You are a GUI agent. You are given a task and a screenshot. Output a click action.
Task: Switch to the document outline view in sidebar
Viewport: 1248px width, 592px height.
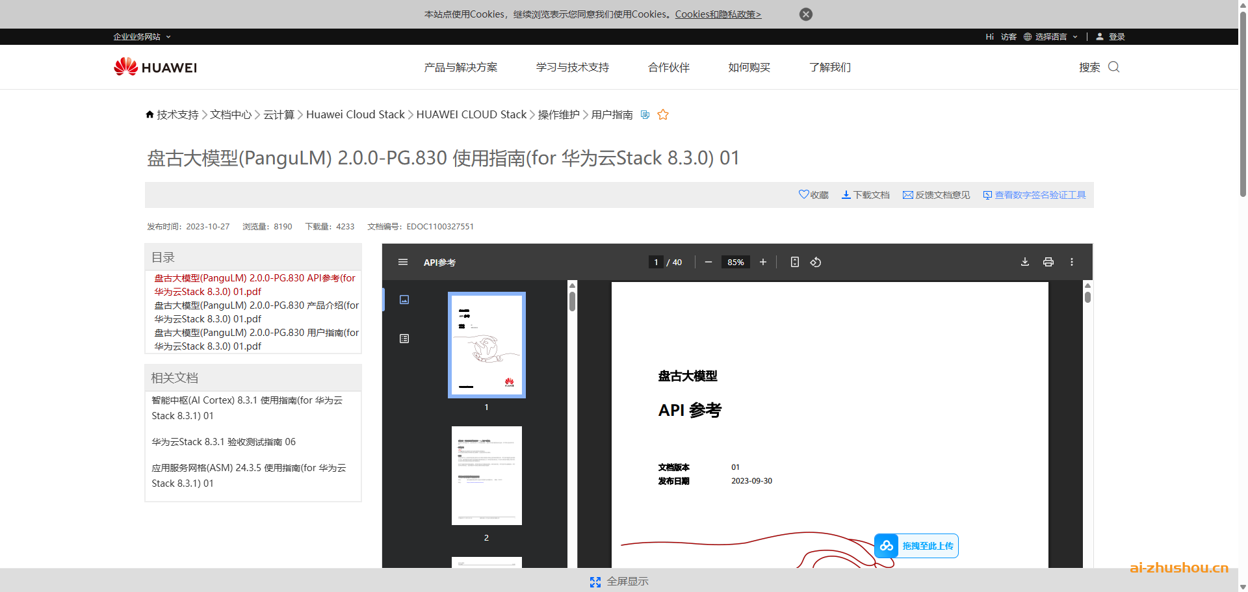[x=404, y=339]
